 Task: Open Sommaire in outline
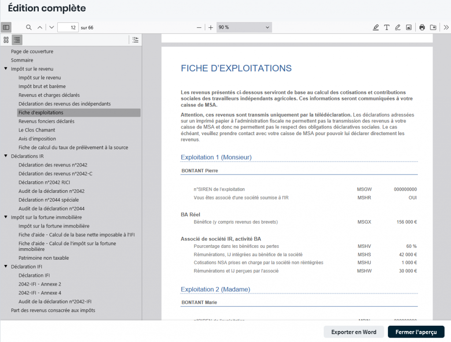tap(22, 60)
